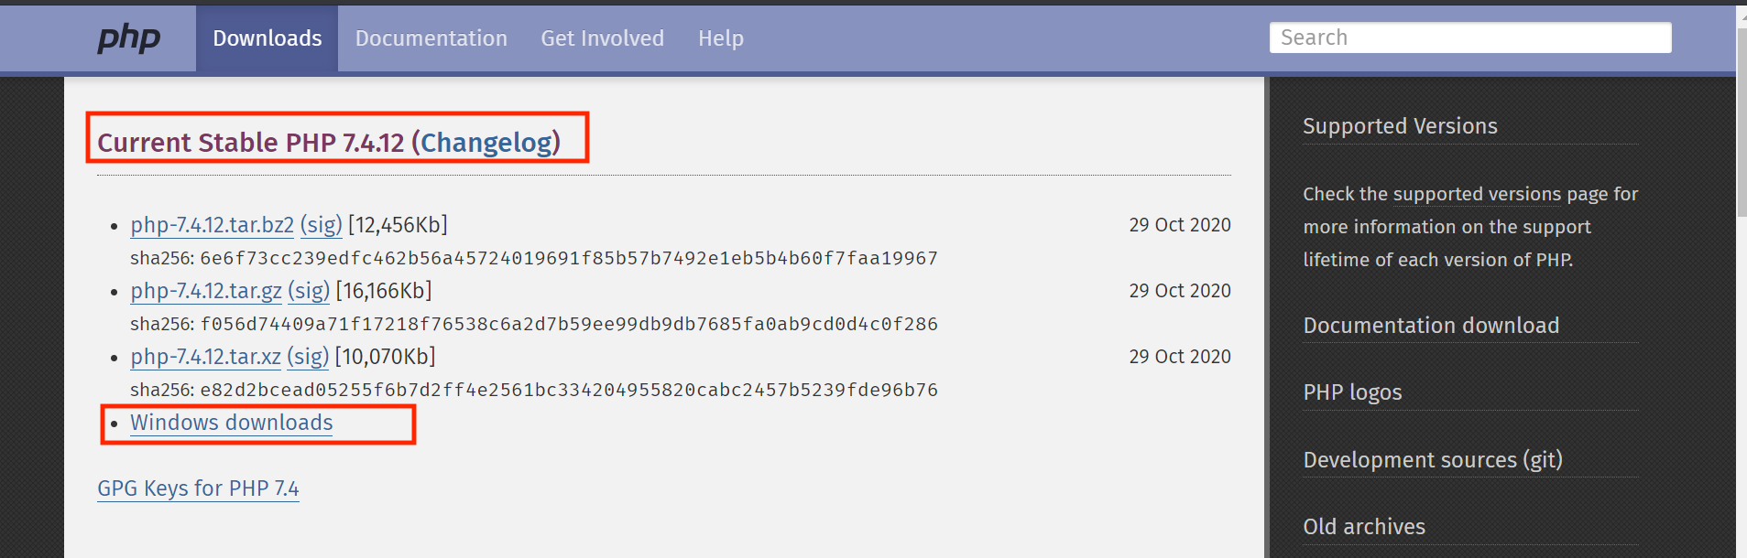This screenshot has height=558, width=1747.
Task: Open the Old archives link
Action: (x=1364, y=527)
